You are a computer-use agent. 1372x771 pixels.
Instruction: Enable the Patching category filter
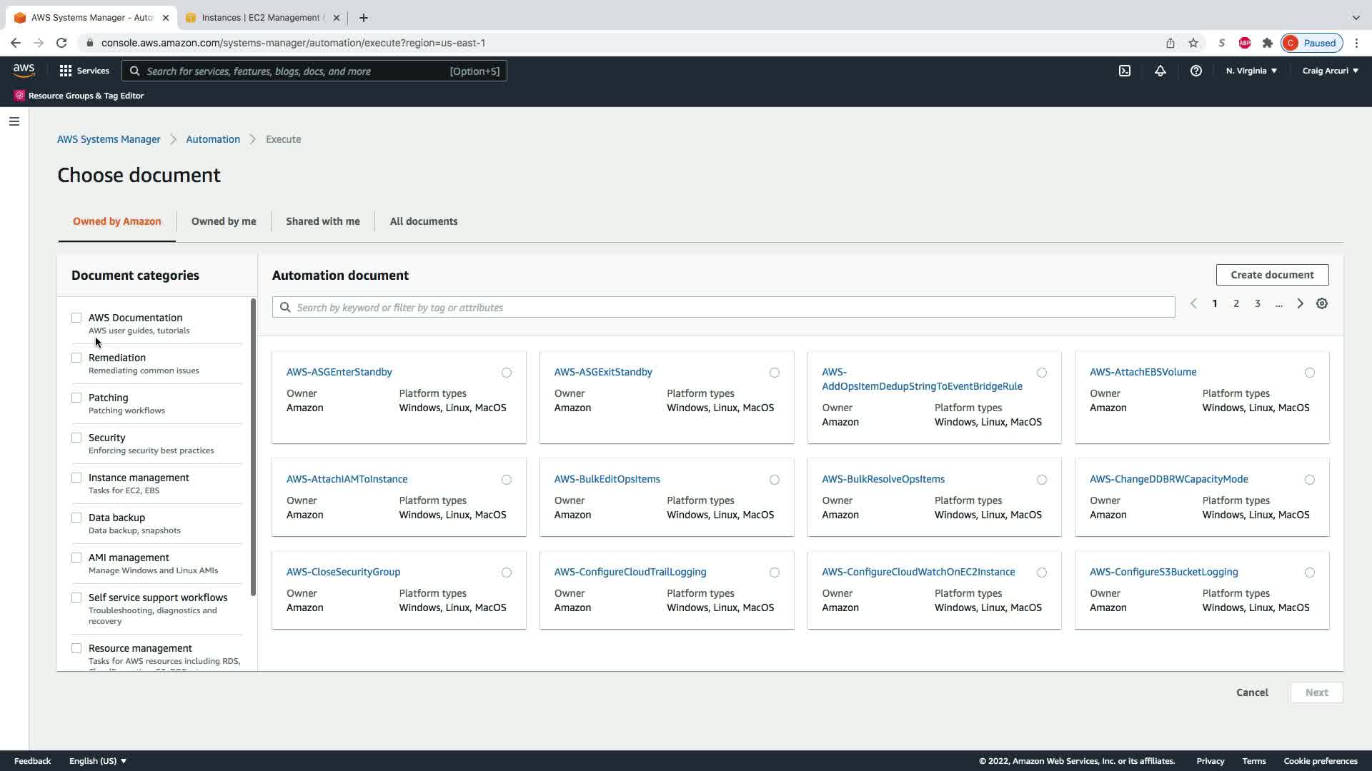click(x=76, y=398)
